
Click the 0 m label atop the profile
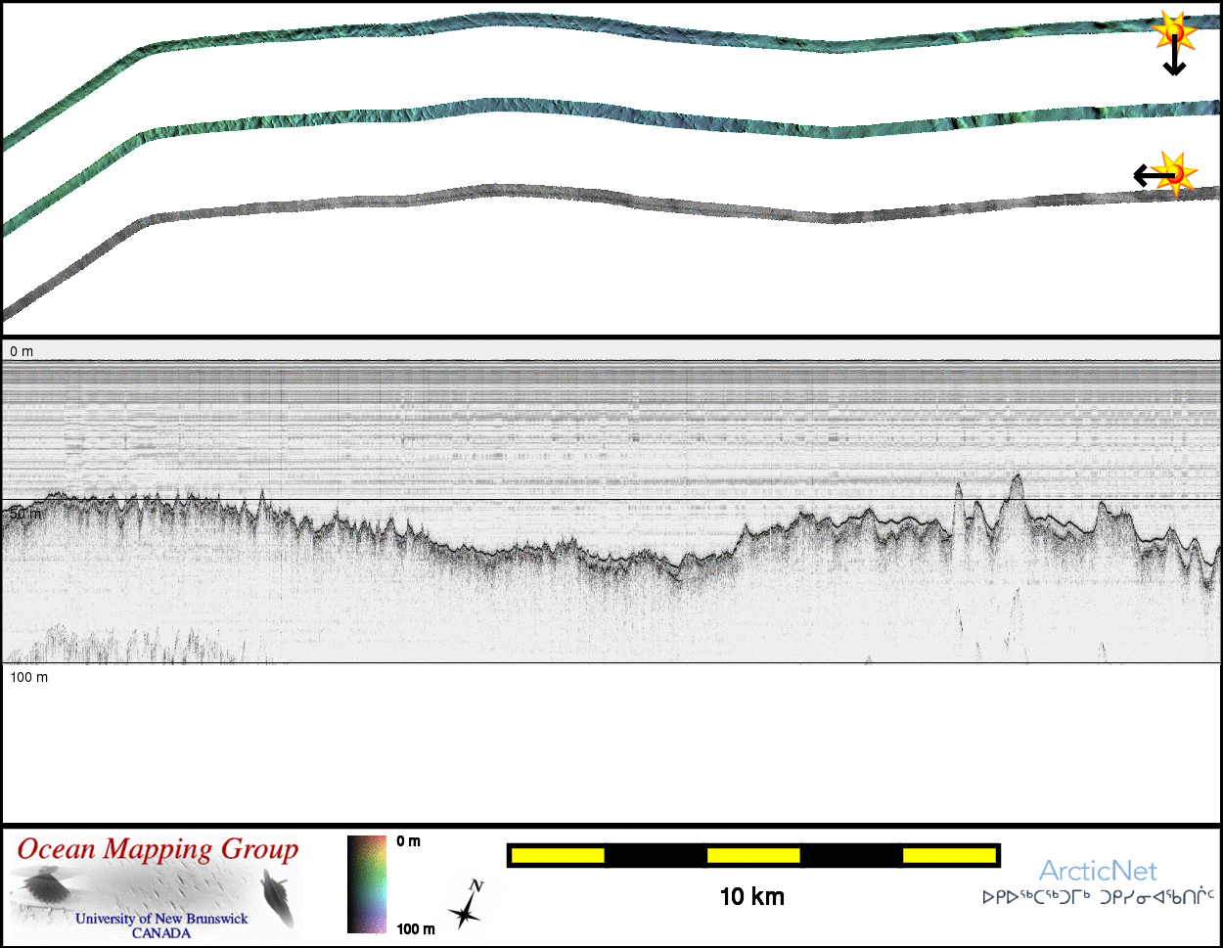click(x=22, y=351)
